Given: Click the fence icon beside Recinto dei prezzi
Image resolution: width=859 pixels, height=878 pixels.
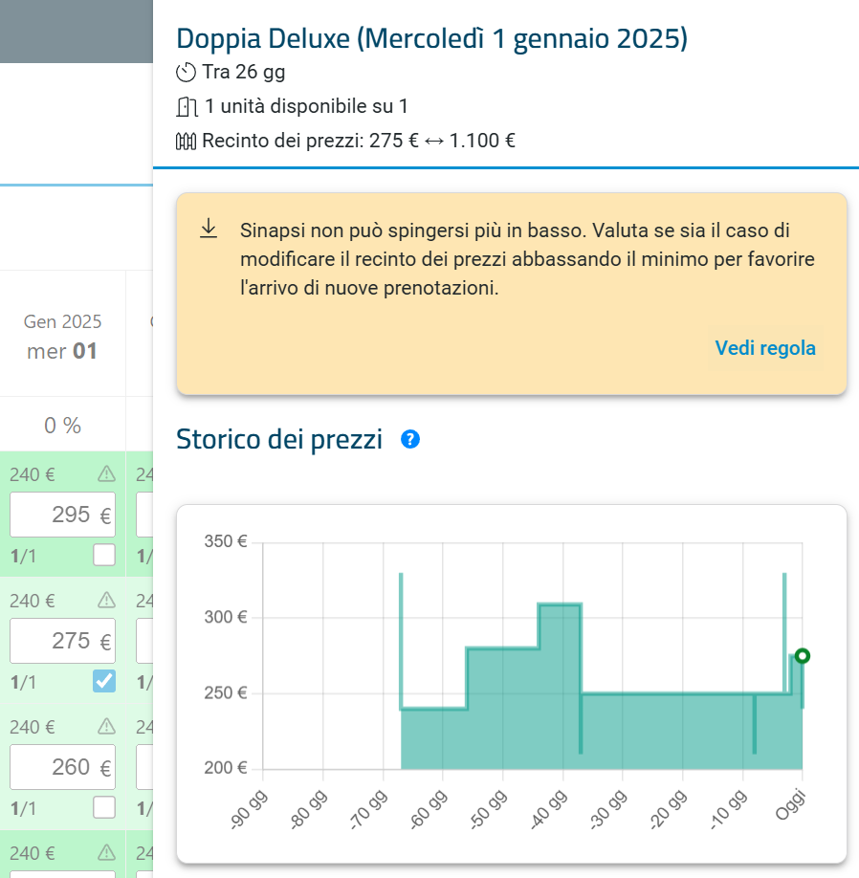Looking at the screenshot, I should click(186, 142).
